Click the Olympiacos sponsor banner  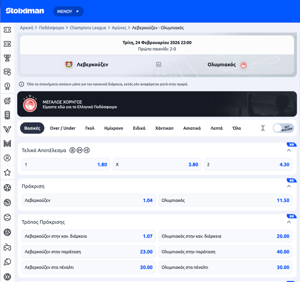157,104
